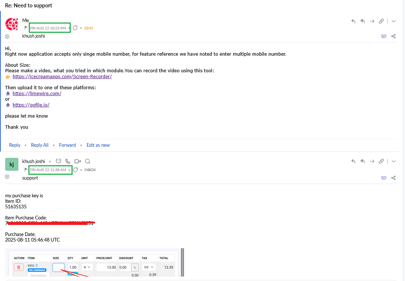Click reply arrow icon on Me's email

click(353, 21)
